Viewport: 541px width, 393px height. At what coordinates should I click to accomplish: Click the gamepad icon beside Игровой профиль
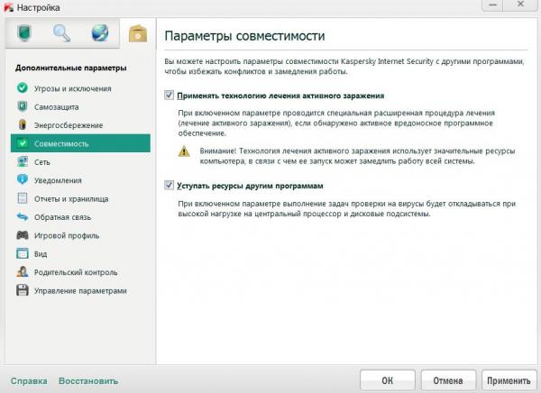tap(23, 235)
